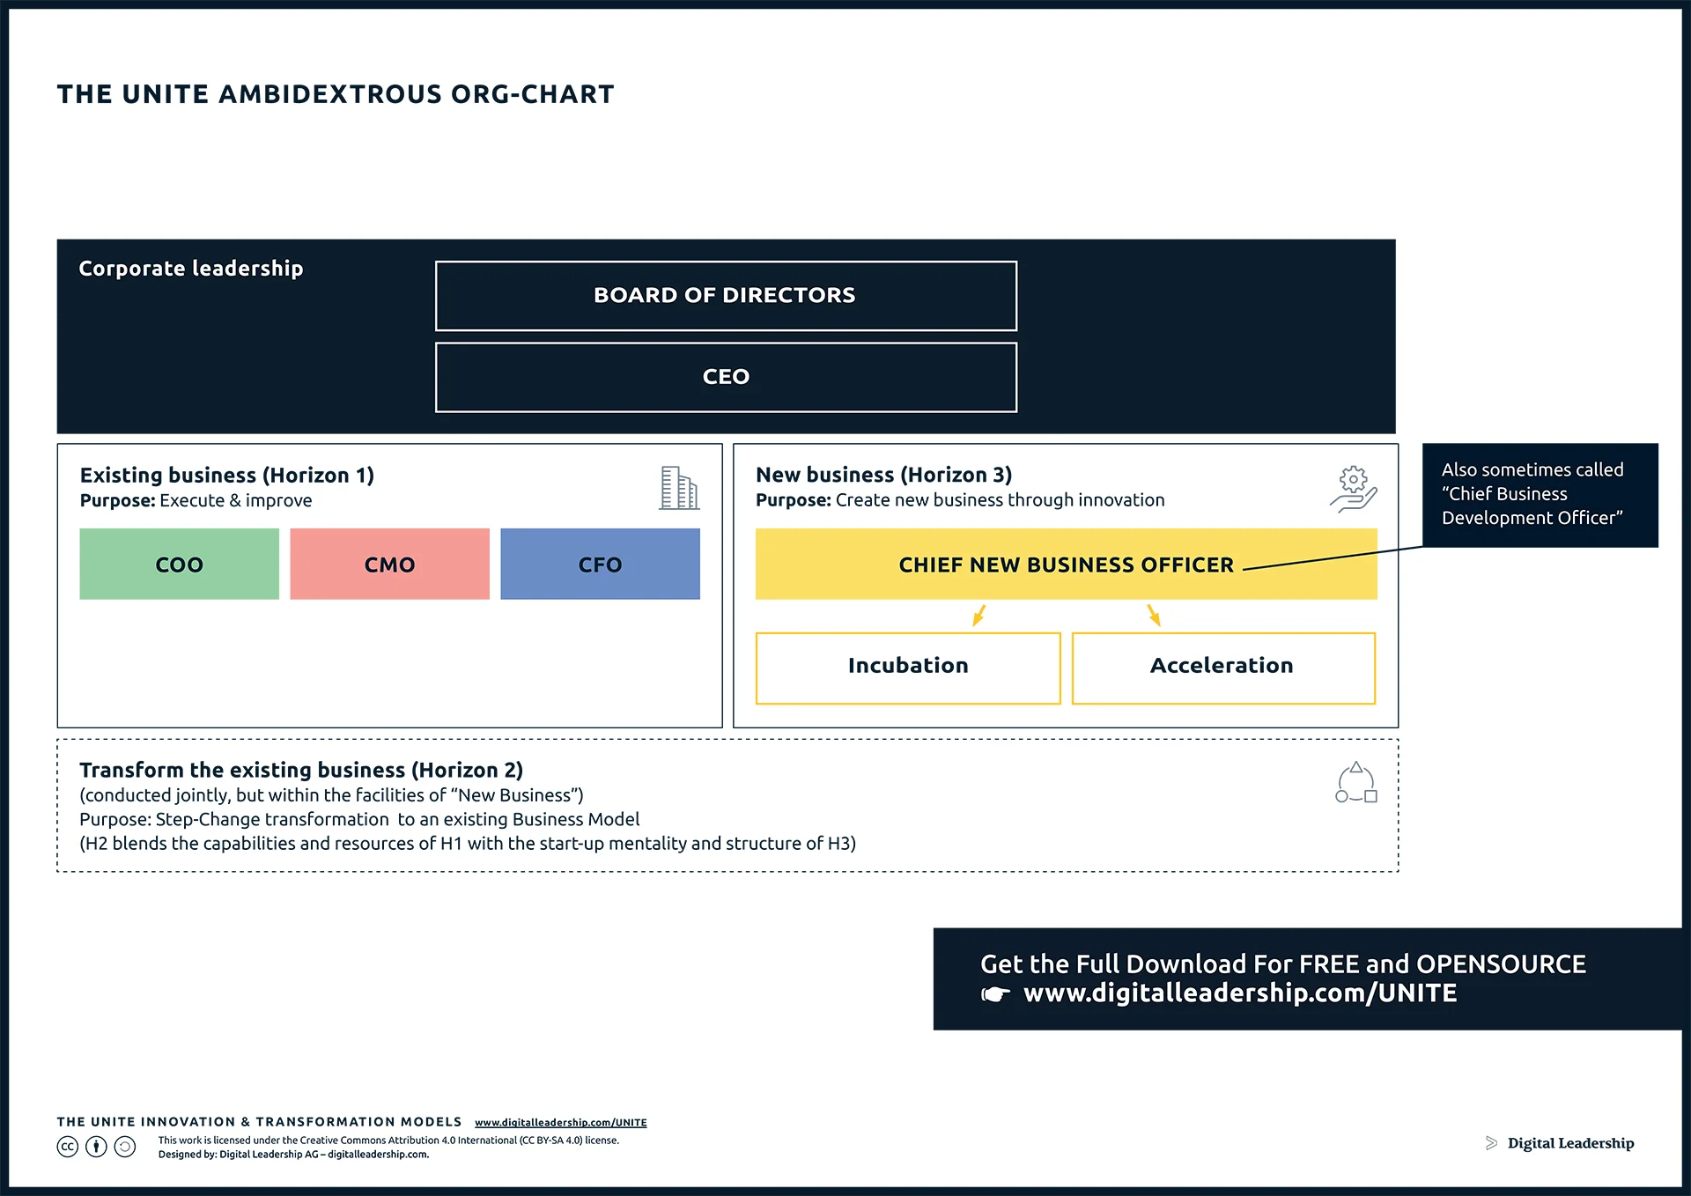1691x1196 pixels.
Task: Click the Acceleration box
Action: click(1222, 668)
